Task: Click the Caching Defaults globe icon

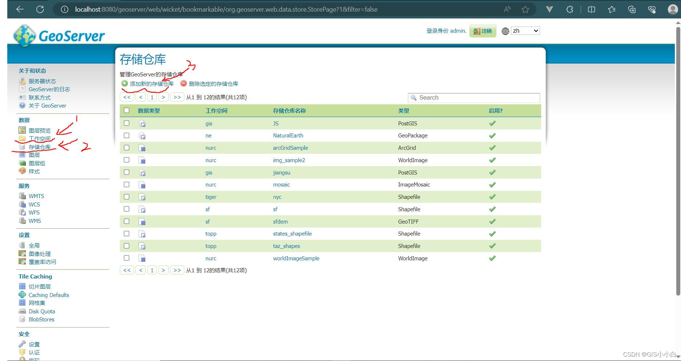Action: tap(22, 295)
